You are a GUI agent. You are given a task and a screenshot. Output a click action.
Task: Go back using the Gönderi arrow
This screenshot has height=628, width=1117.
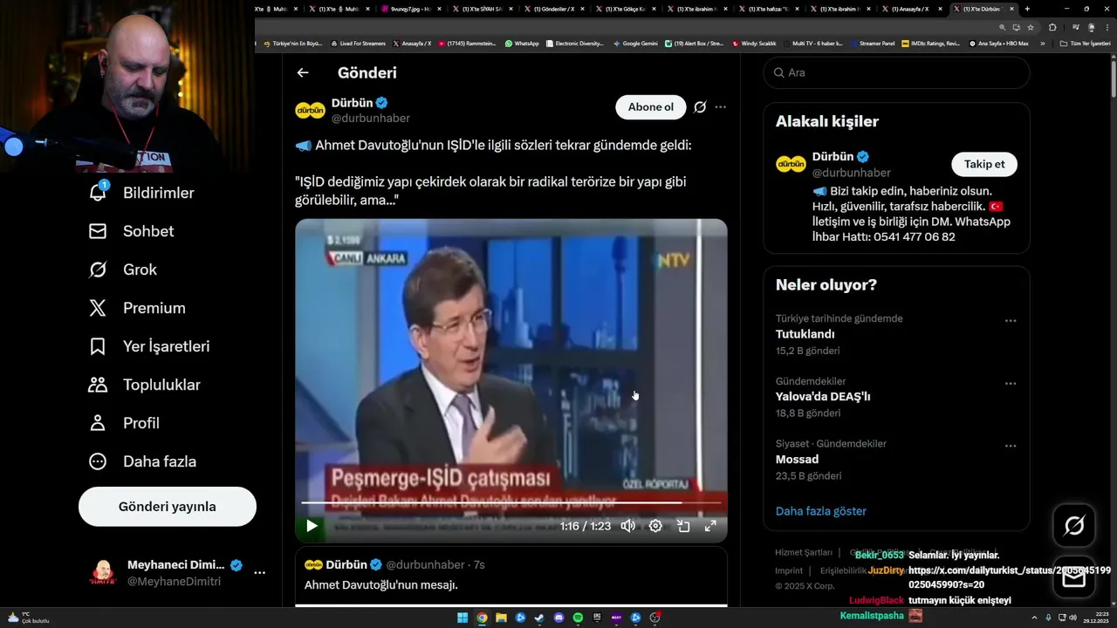click(303, 73)
